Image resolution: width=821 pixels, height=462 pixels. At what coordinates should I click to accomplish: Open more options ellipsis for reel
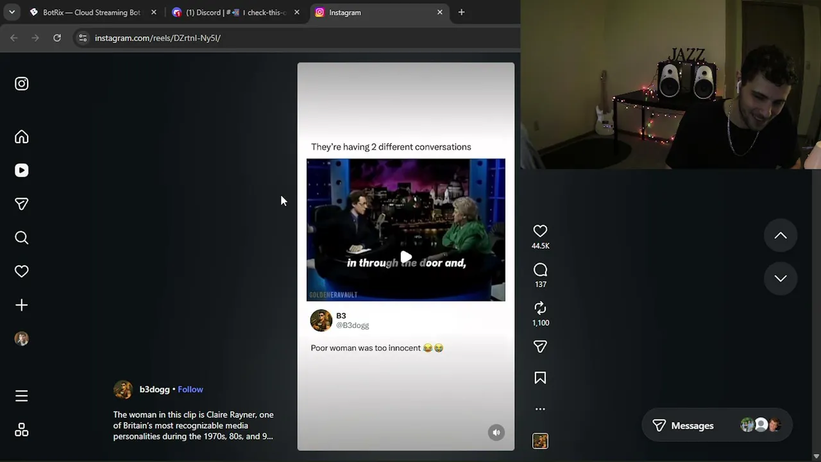pos(540,409)
